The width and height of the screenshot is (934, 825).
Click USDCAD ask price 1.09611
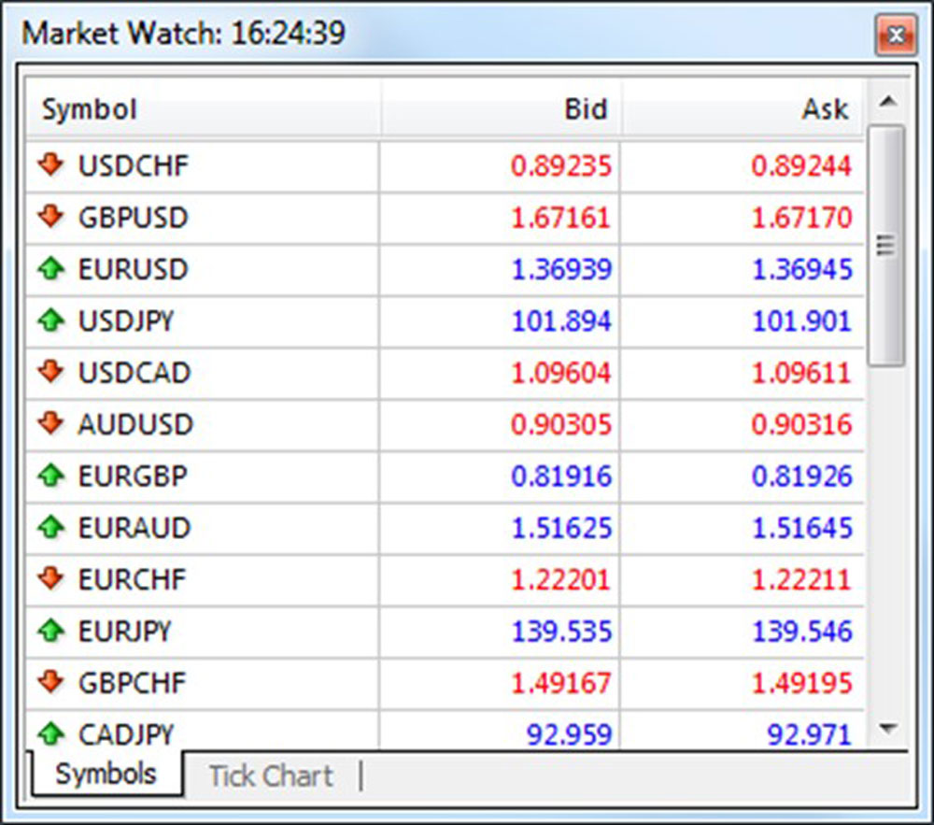(801, 374)
